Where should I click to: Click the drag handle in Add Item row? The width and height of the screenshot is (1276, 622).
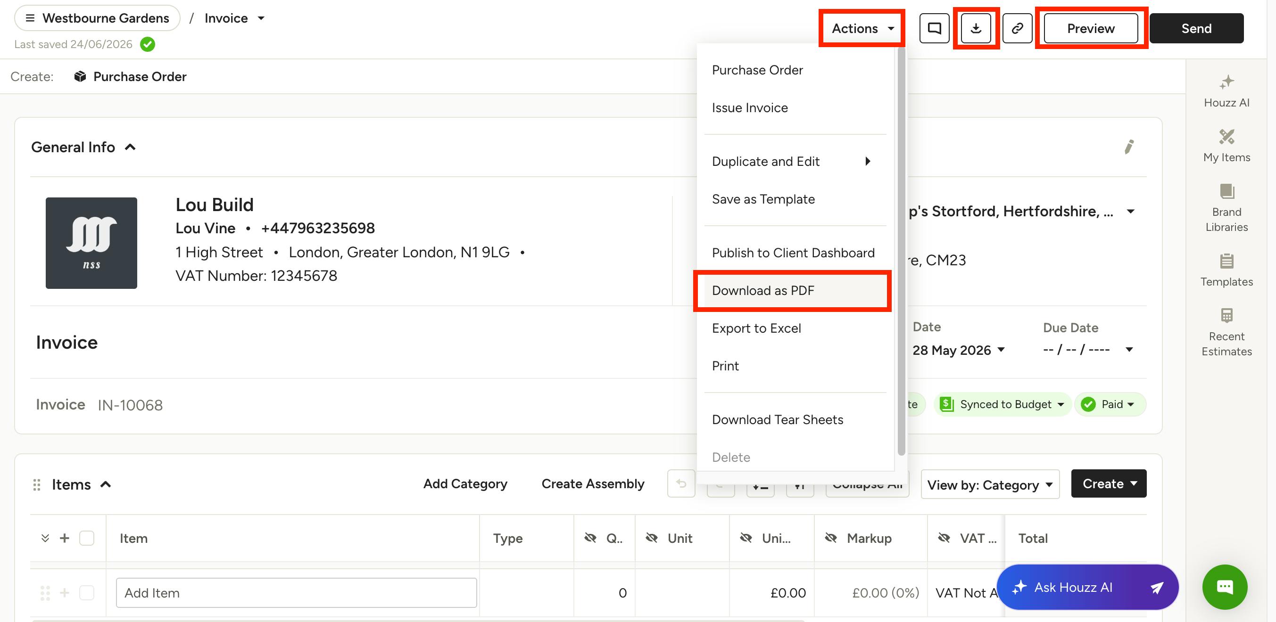click(45, 593)
